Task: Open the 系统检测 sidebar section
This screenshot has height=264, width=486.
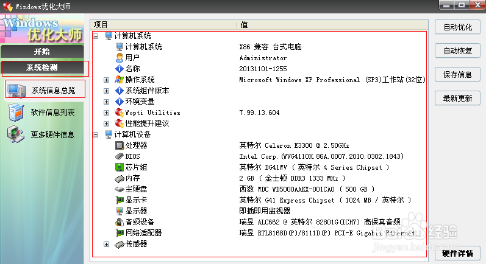Action: (x=42, y=68)
